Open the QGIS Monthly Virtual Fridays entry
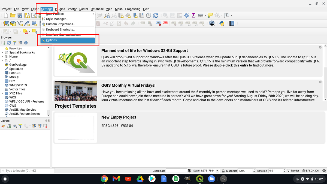The height and width of the screenshot is (184, 327). [188, 91]
